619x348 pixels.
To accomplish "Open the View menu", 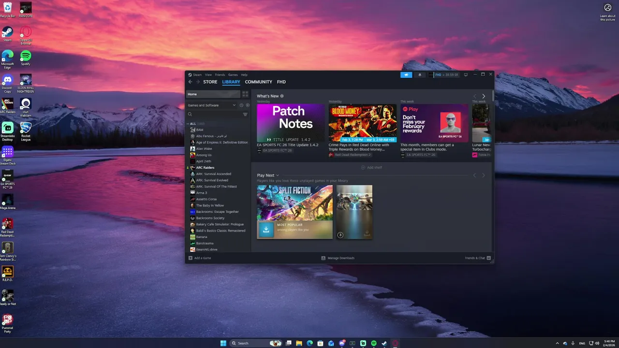I will pyautogui.click(x=208, y=75).
